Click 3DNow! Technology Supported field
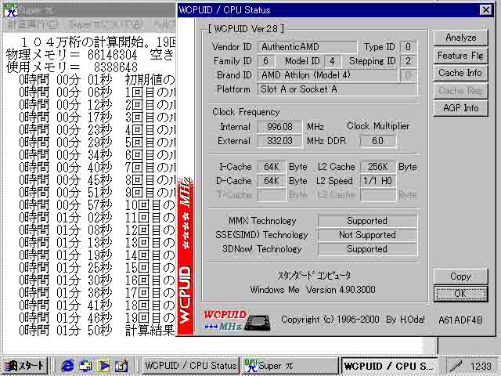This screenshot has height=376, width=501. pos(367,249)
